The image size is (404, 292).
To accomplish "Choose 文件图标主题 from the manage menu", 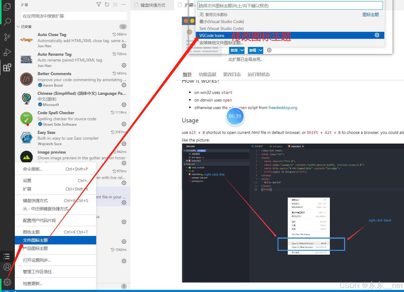I will point(55,240).
